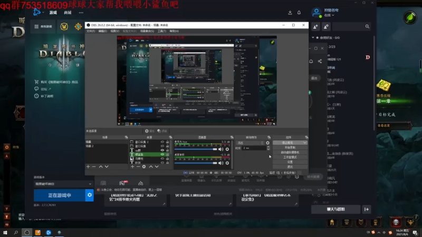Open the OBS View menu
This screenshot has width=422, height=237.
coord(114,31)
